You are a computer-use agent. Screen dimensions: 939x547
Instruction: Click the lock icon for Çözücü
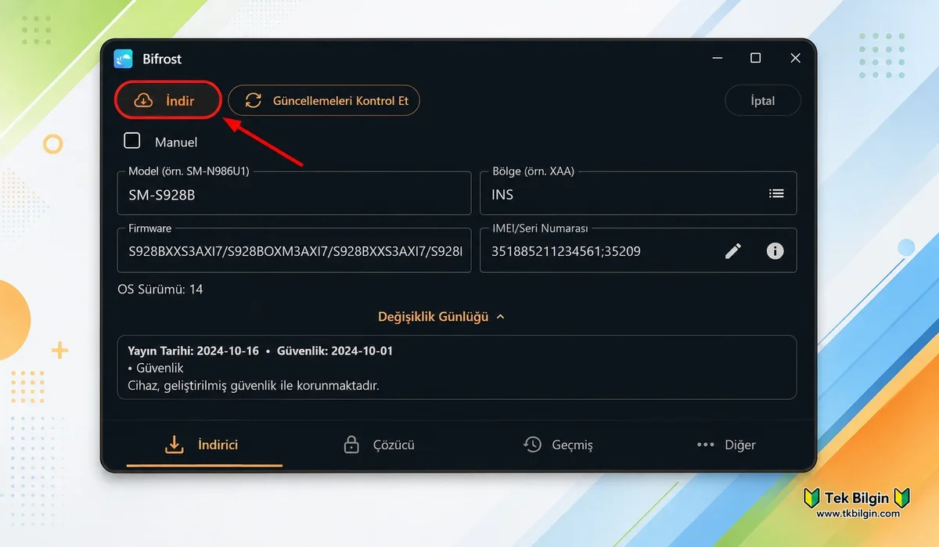(x=351, y=444)
